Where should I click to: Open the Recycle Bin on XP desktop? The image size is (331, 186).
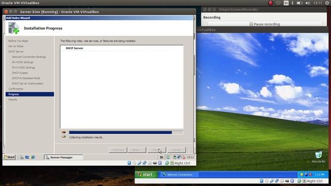coord(319,157)
